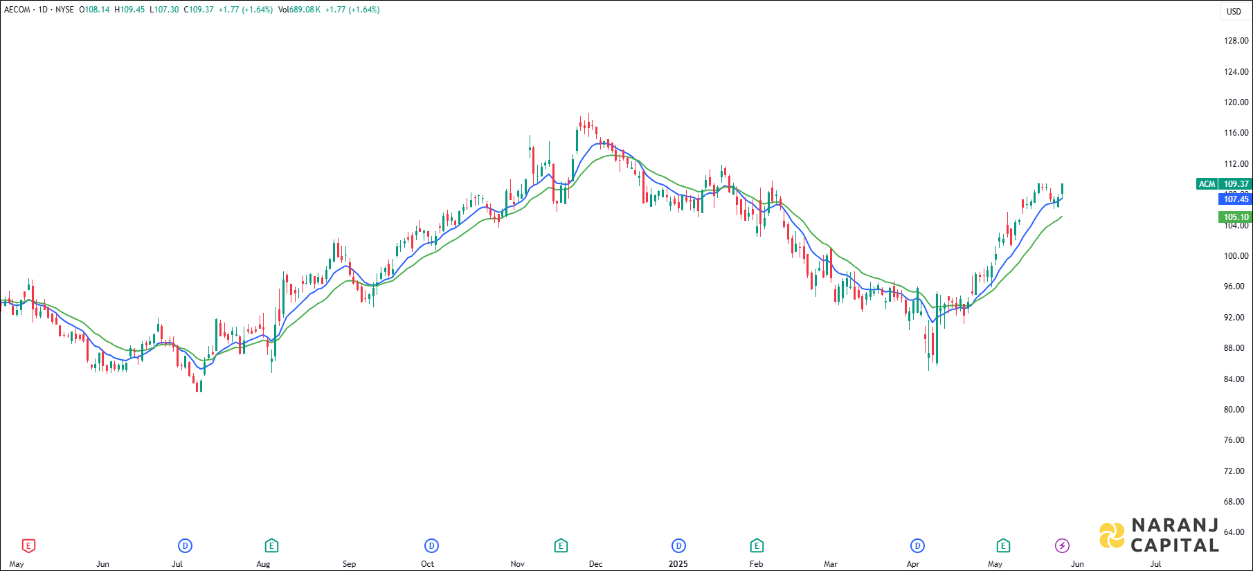Screen dimensions: 1253x571
Task: Click the 128.00 price axis label
Action: pyautogui.click(x=1236, y=41)
